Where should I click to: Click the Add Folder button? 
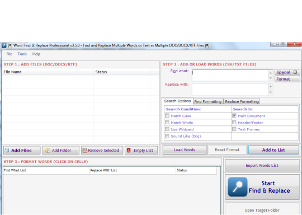(x=60, y=150)
